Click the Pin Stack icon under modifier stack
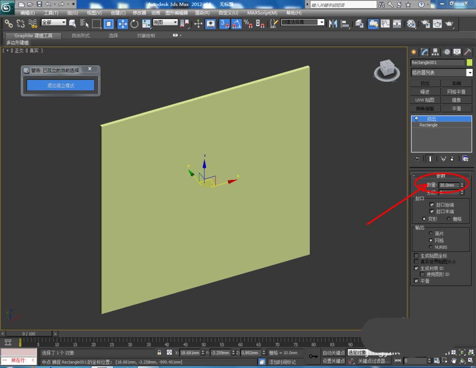476x368 pixels. coord(417,159)
